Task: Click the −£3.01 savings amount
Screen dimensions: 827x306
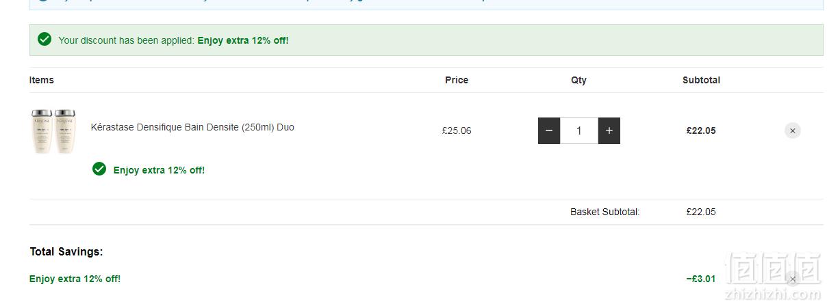Action: click(700, 279)
